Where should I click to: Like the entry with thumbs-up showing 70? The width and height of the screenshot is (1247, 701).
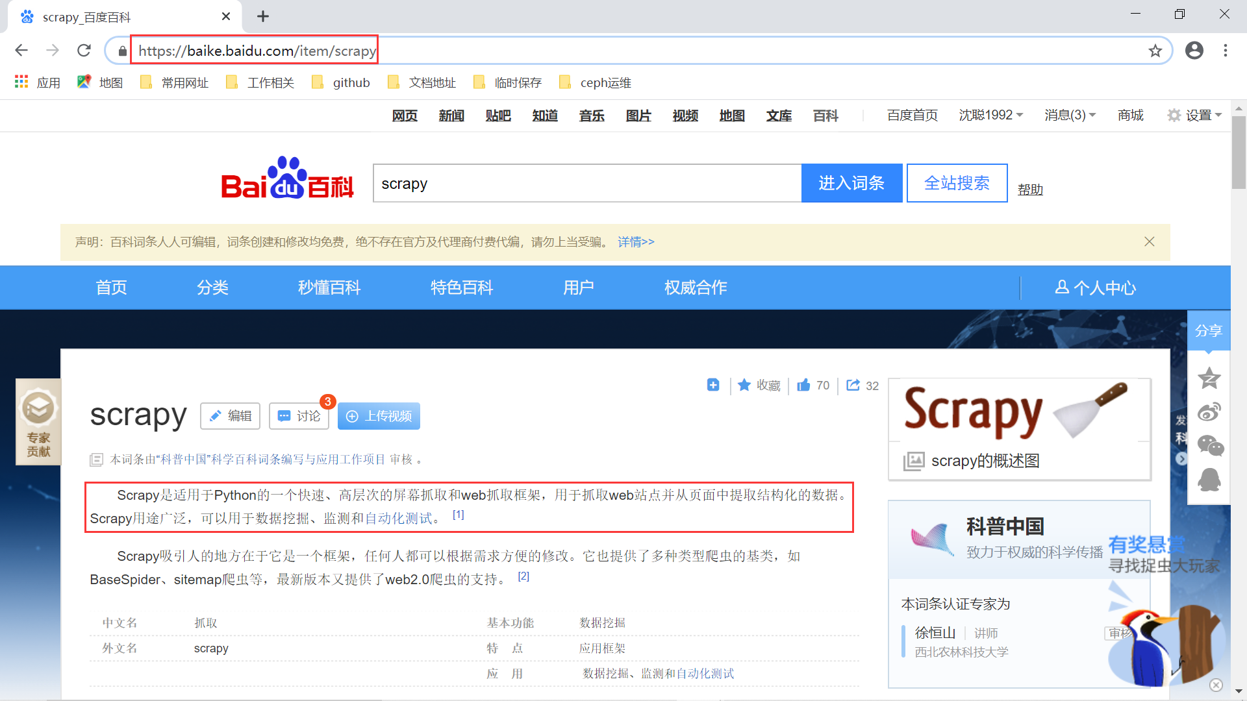(x=803, y=385)
